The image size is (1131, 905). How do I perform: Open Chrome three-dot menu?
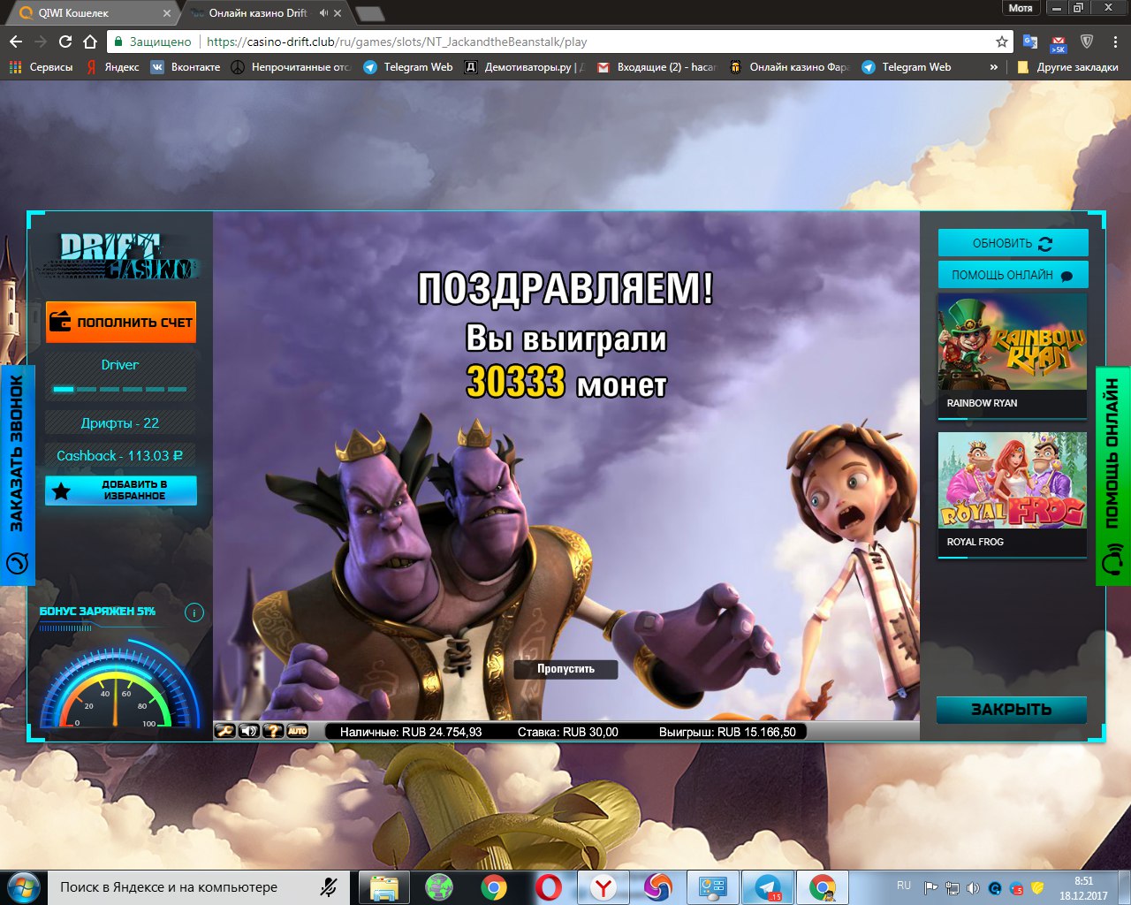tap(1115, 42)
